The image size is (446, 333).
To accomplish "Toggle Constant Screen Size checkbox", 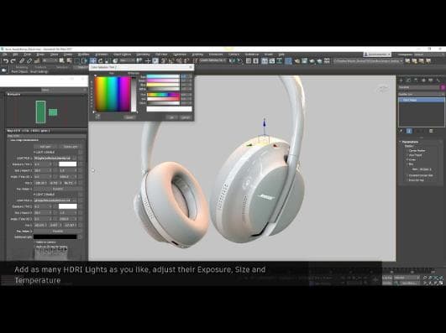I will [x=407, y=175].
